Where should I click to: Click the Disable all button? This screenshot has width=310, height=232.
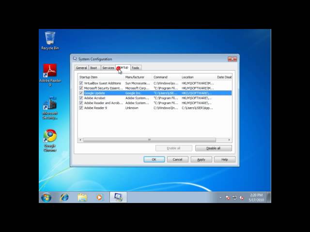tap(213, 148)
